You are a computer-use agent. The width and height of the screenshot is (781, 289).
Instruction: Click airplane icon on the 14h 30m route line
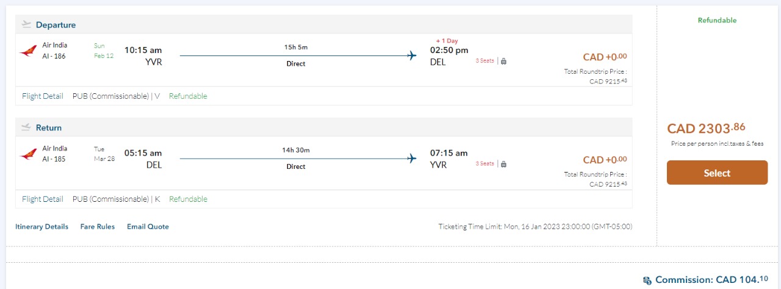[412, 159]
